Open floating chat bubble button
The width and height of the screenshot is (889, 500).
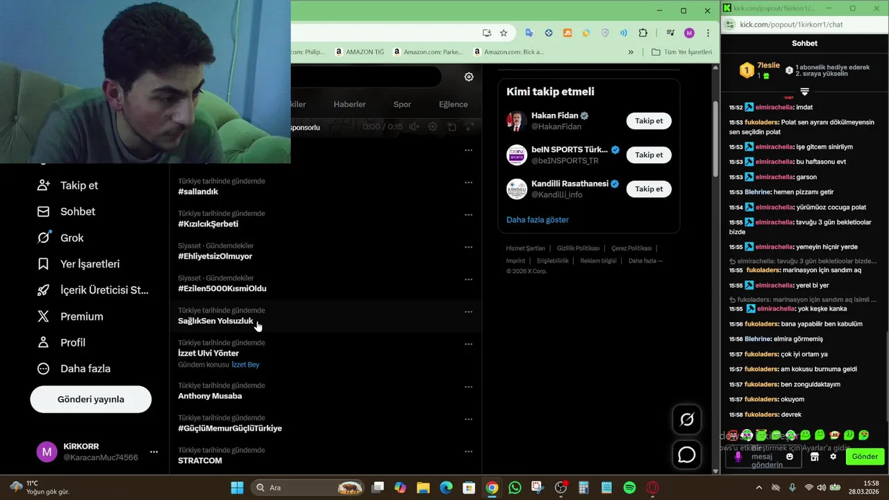click(x=686, y=455)
